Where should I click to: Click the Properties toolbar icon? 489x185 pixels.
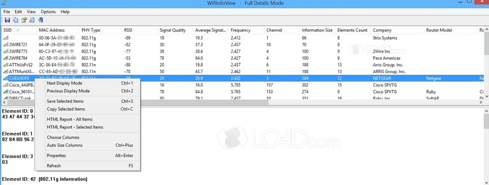24,20
